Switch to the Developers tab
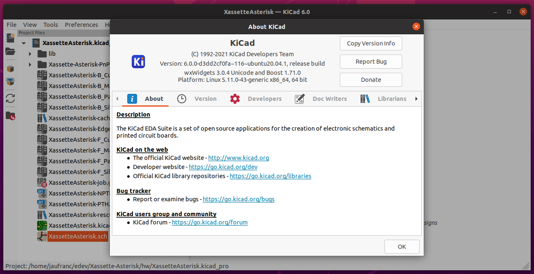Image resolution: width=534 pixels, height=274 pixels. [x=256, y=99]
